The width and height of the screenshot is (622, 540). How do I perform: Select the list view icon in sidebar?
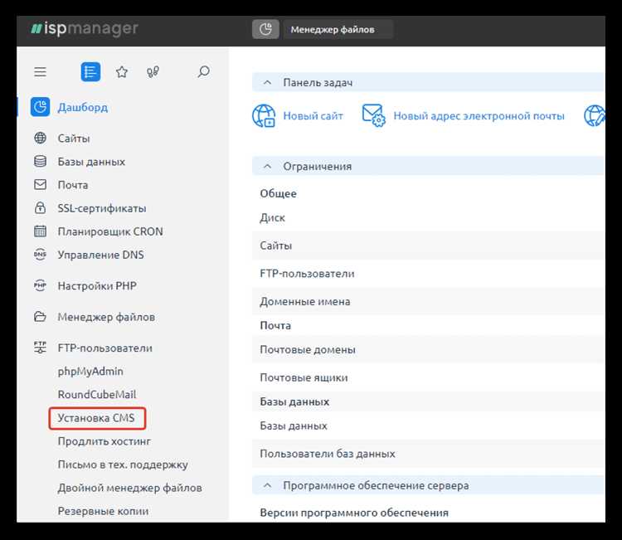click(90, 72)
